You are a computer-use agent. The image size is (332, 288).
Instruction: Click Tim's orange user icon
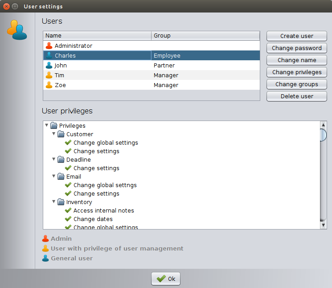tap(49, 75)
